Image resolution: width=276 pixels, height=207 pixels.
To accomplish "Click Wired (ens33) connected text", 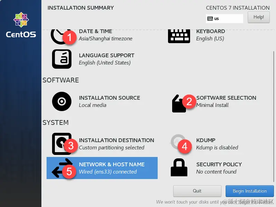I will [108, 171].
